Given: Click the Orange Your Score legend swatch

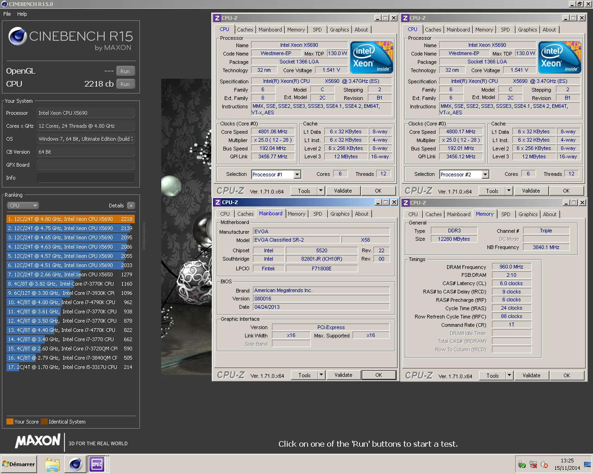Looking at the screenshot, I should pyautogui.click(x=10, y=422).
